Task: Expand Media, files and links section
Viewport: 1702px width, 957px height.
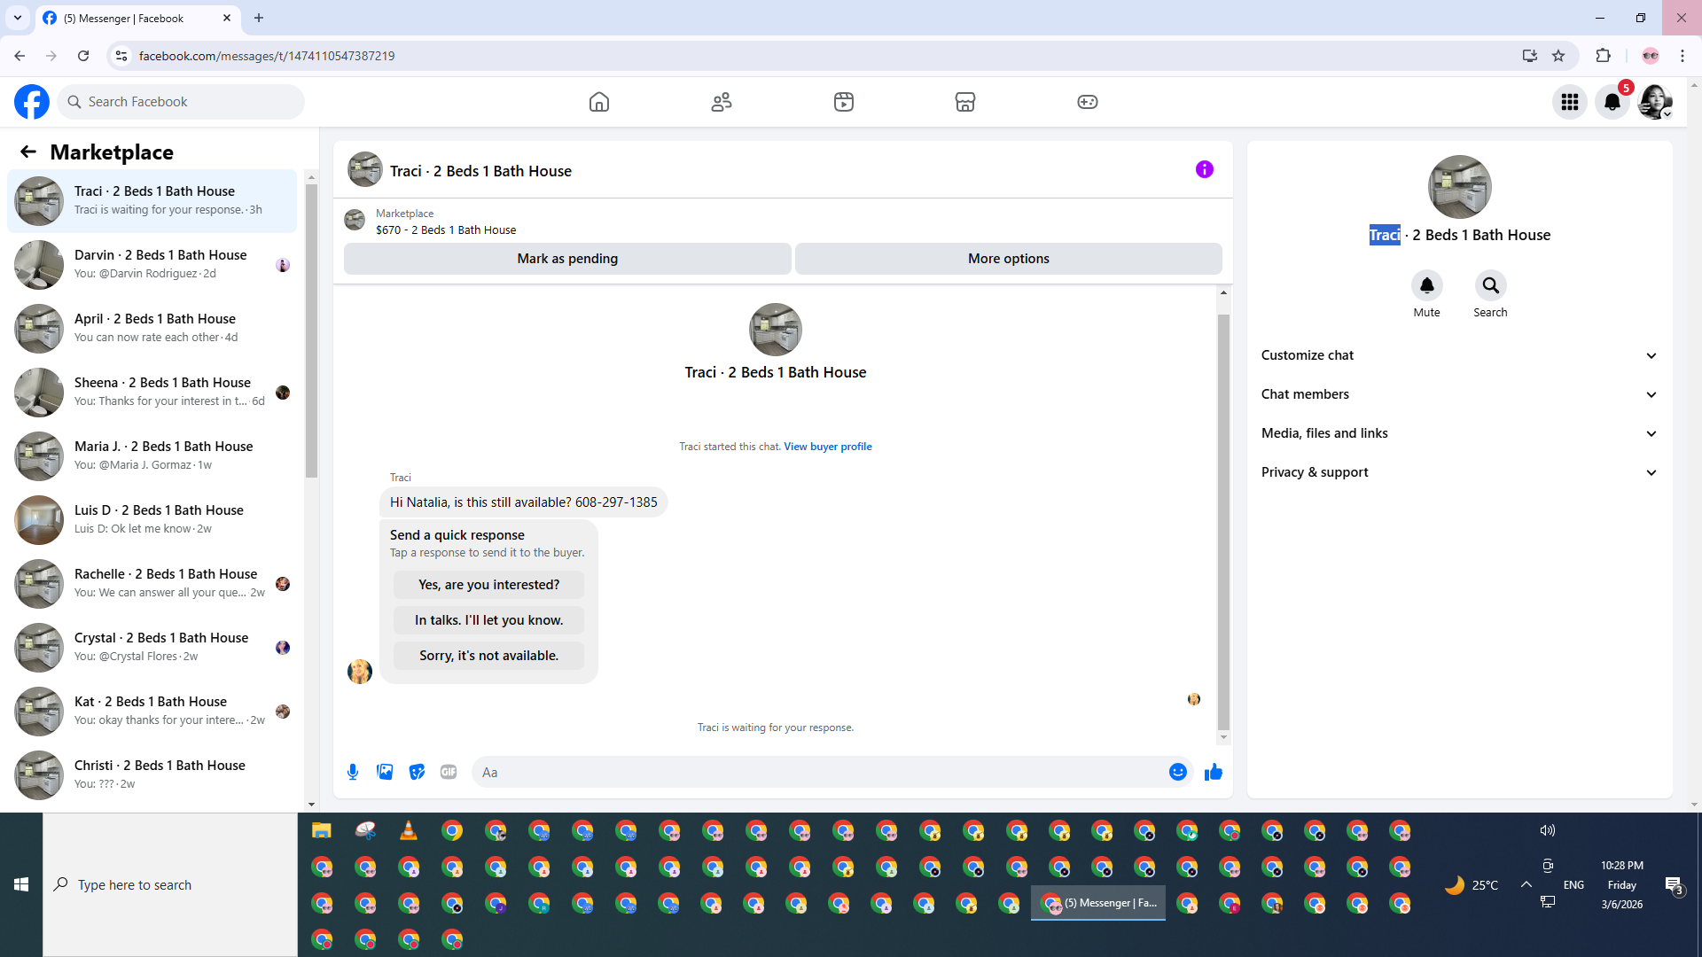Action: [1459, 433]
